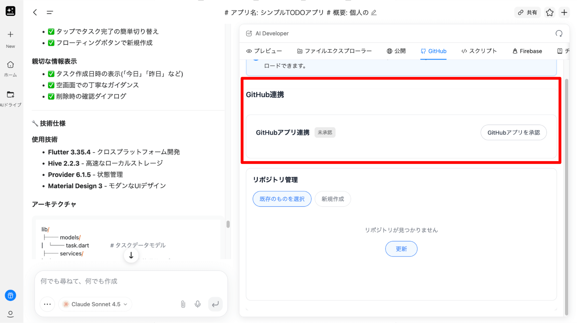This screenshot has height=323, width=577.
Task: Favorite the project with star icon
Action: click(x=550, y=13)
